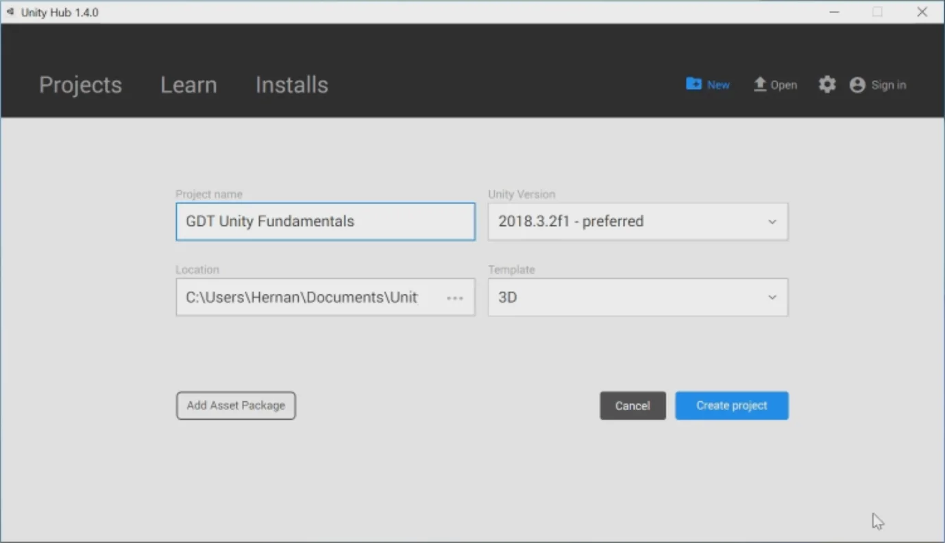This screenshot has height=543, width=945.
Task: Close the Unity Hub window
Action: coord(922,12)
